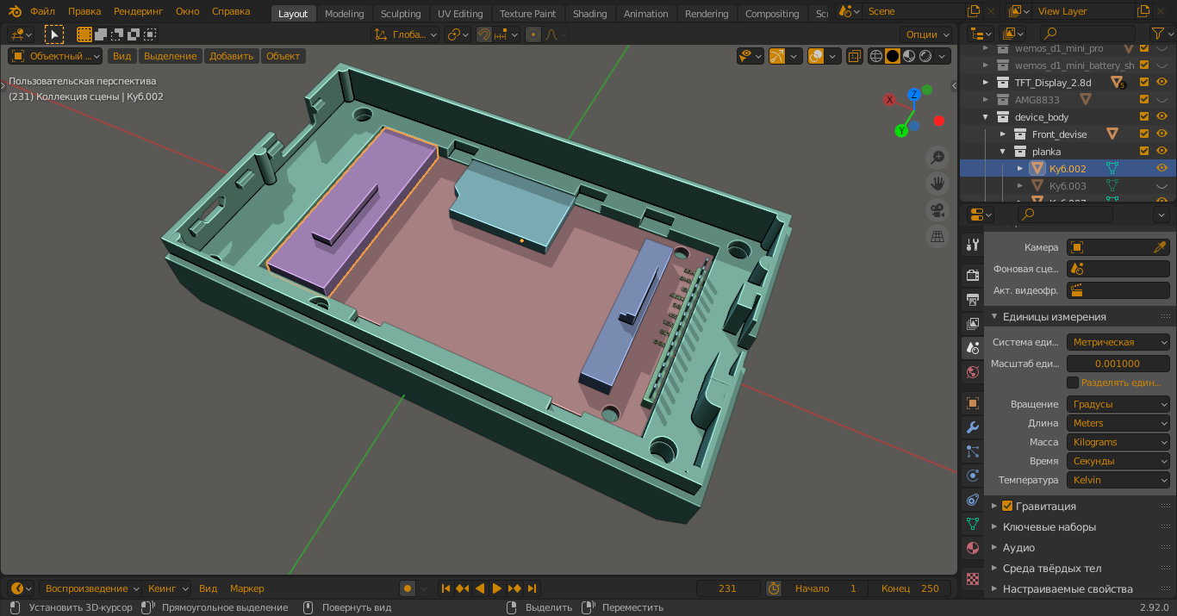Open the World properties tab

(x=973, y=372)
